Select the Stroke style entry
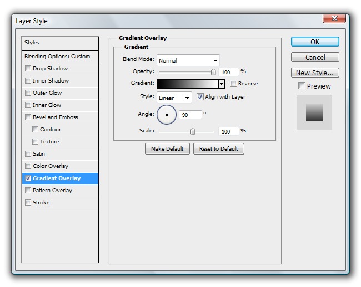The image size is (361, 287). [41, 203]
